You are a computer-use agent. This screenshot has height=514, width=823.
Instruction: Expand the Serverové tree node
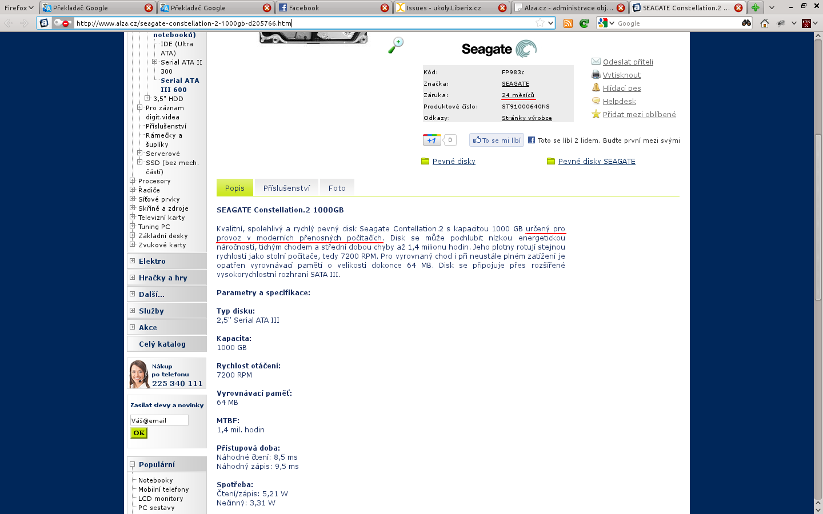click(139, 153)
